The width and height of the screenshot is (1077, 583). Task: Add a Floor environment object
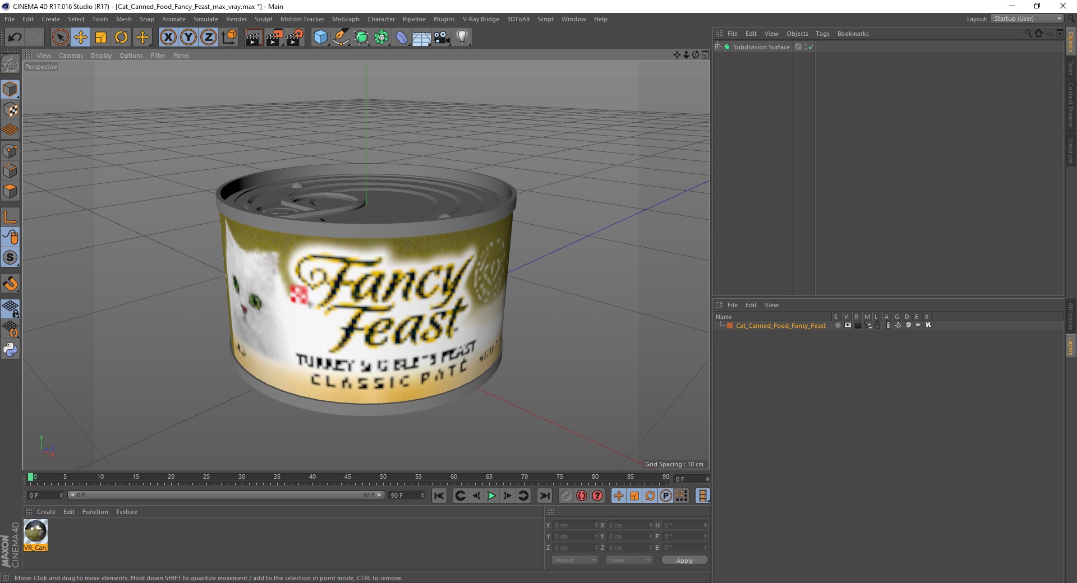click(x=421, y=38)
